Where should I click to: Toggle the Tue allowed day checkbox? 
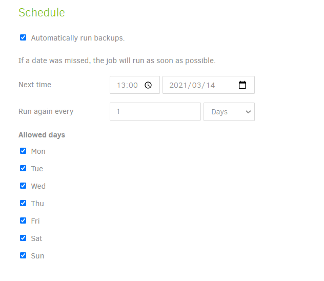tap(23, 168)
